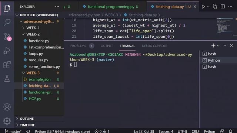Open some_functions.py file
This screenshot has height=133, width=237.
(44, 66)
